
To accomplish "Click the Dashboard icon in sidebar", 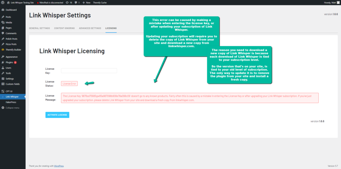I will point(3,10).
